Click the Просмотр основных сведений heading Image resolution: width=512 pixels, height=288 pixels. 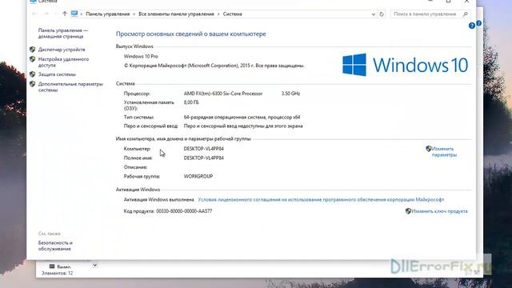click(191, 34)
